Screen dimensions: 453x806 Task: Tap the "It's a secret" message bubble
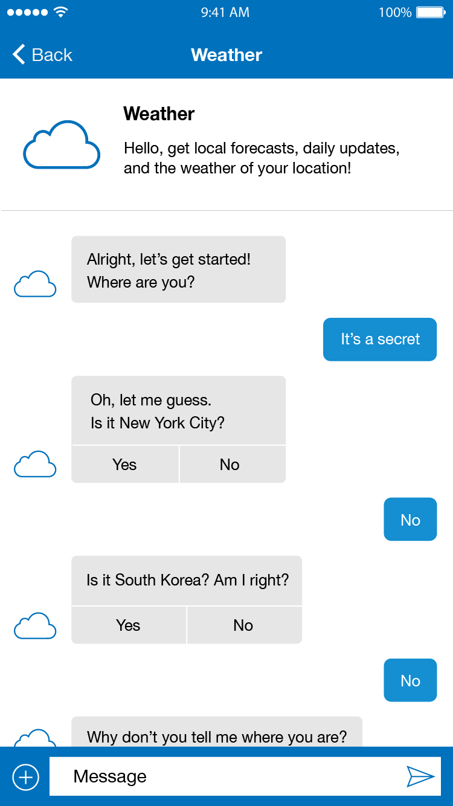[x=380, y=340]
